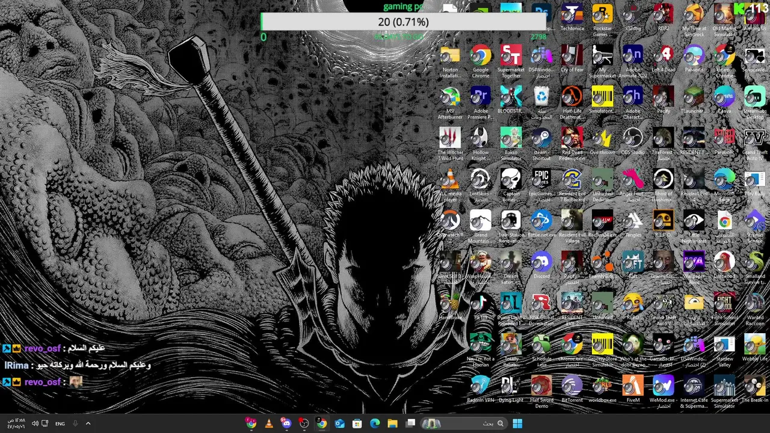770x433 pixels.
Task: Open BitTorrent desktop icon
Action: 572,389
